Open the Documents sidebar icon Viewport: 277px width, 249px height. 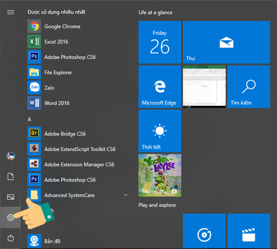pyautogui.click(x=10, y=177)
